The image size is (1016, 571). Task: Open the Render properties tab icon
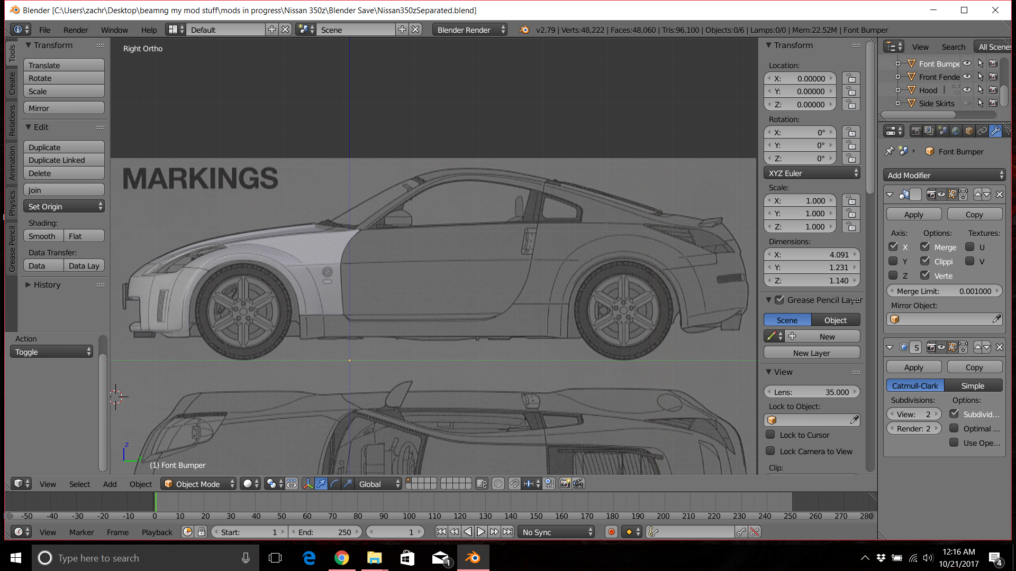point(916,131)
